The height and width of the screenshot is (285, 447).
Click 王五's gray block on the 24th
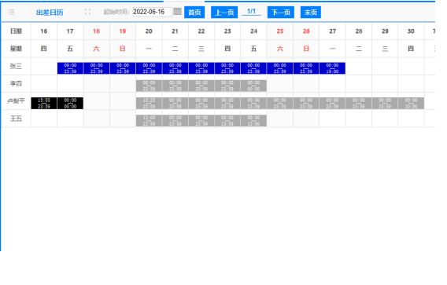click(x=253, y=121)
